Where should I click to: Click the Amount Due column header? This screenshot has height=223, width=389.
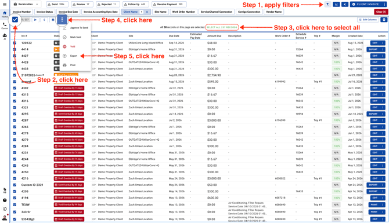point(214,36)
